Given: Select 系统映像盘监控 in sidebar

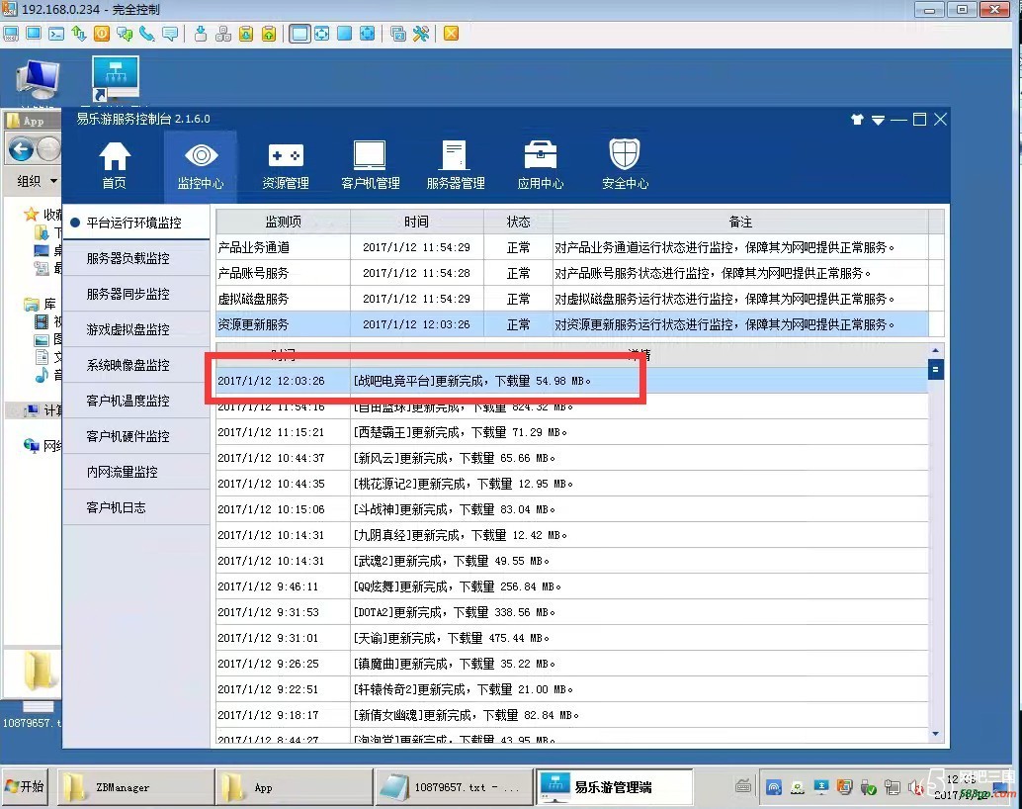Looking at the screenshot, I should click(x=136, y=365).
